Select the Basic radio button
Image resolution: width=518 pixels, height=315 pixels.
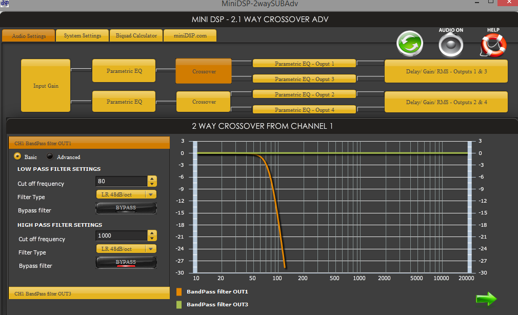17,156
